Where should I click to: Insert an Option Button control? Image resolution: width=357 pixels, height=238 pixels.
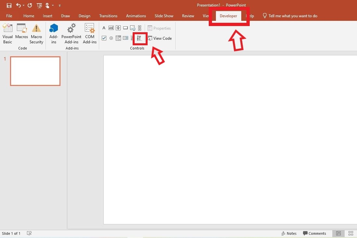point(111,38)
